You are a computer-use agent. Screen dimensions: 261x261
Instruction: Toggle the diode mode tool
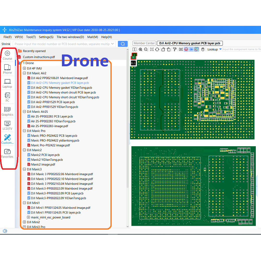pyautogui.click(x=191, y=49)
